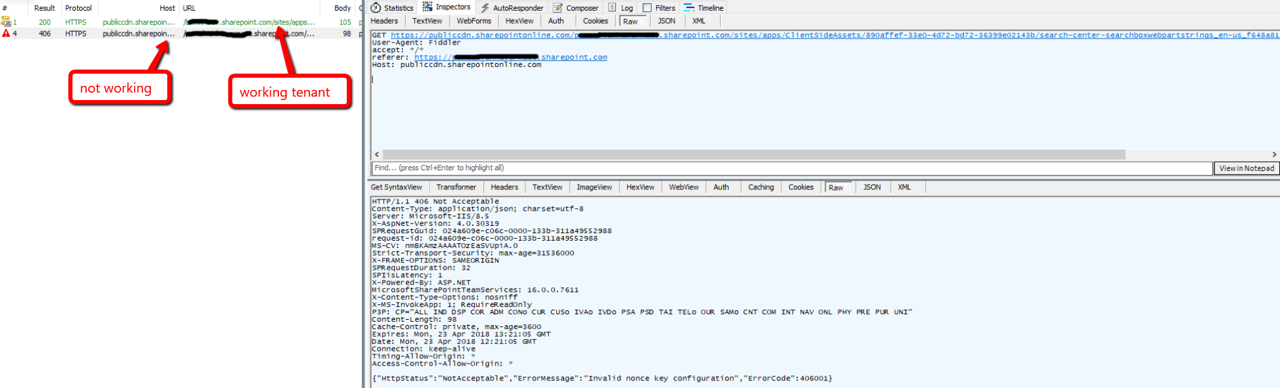
Task: Sort sessions by the Protocol column
Action: 79,8
